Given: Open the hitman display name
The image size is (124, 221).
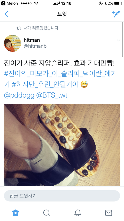Looking at the screenshot, I should click(x=32, y=40).
